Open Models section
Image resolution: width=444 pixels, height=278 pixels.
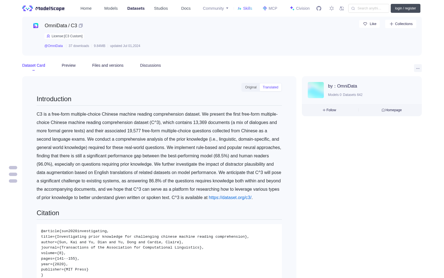coord(111,8)
